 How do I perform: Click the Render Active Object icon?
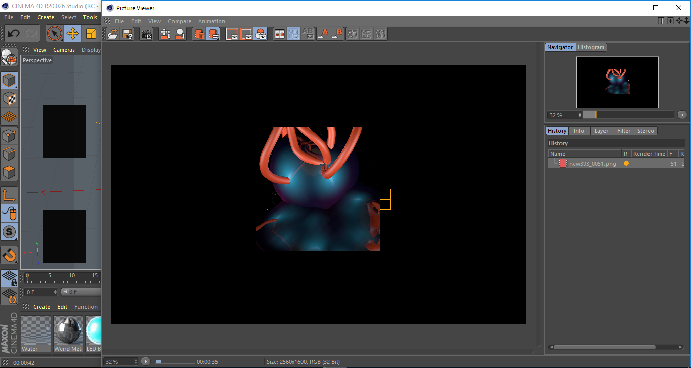[x=180, y=34]
